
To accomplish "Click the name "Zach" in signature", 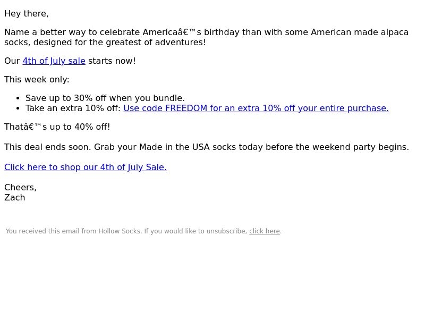I will pos(15,197).
